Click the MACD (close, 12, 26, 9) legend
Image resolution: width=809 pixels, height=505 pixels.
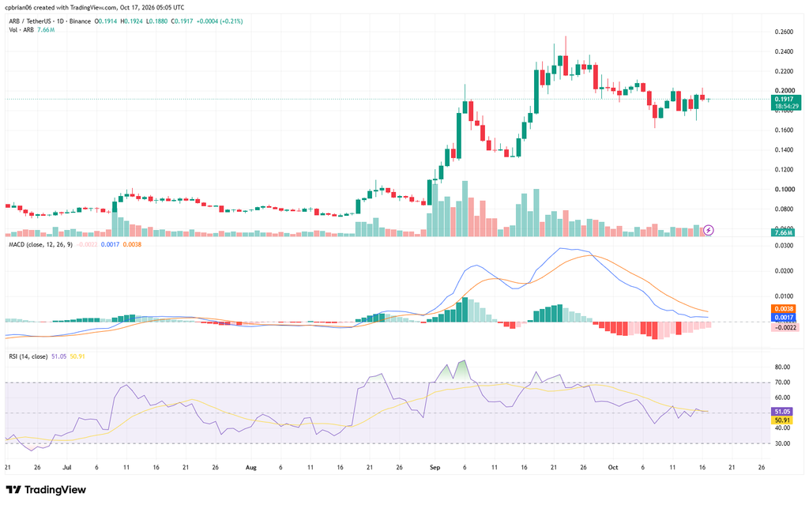pos(40,244)
